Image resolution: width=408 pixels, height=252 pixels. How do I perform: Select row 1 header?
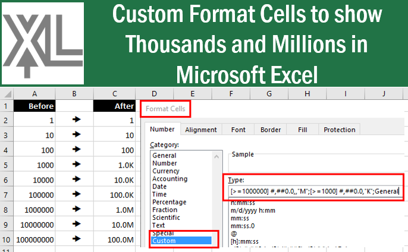click(x=6, y=106)
